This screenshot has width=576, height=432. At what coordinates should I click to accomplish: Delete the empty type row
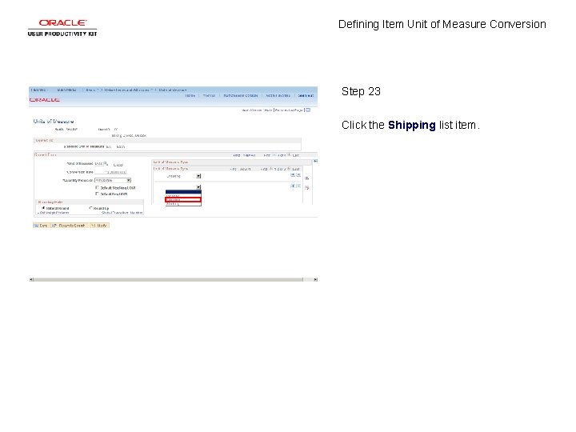[x=298, y=186]
